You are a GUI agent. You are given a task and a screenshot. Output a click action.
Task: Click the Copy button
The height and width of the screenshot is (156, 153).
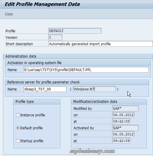tap(9, 14)
